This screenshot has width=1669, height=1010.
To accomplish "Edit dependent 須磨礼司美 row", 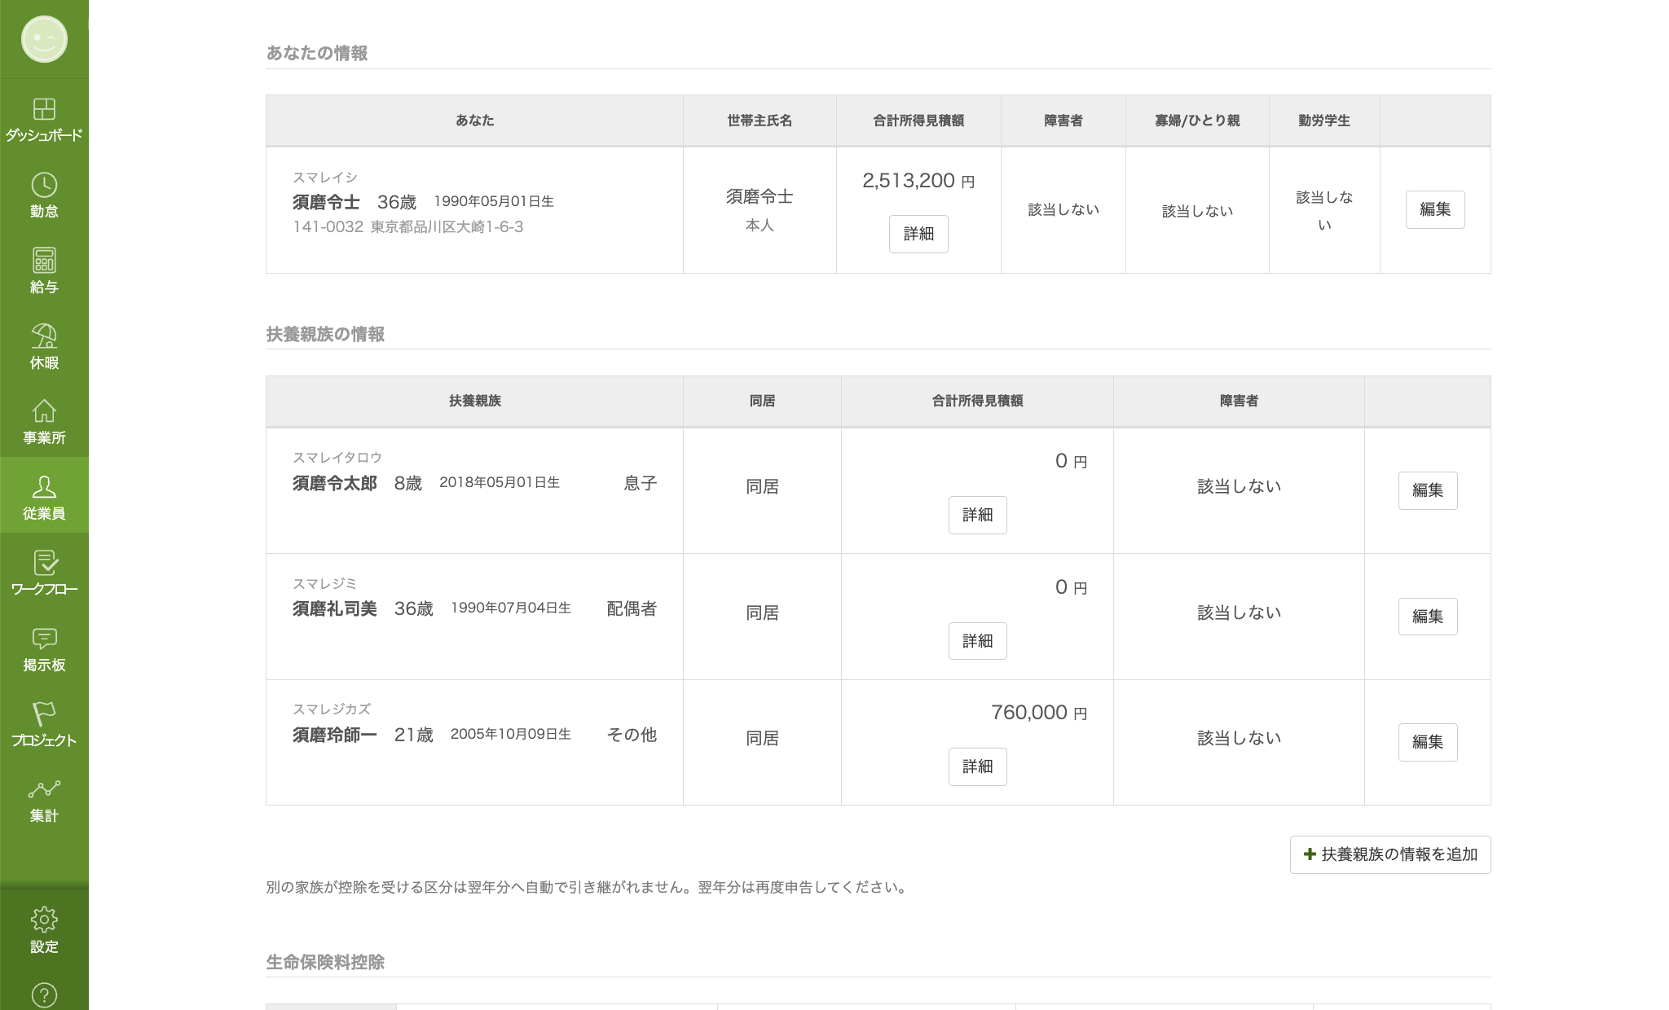I will pyautogui.click(x=1428, y=617).
